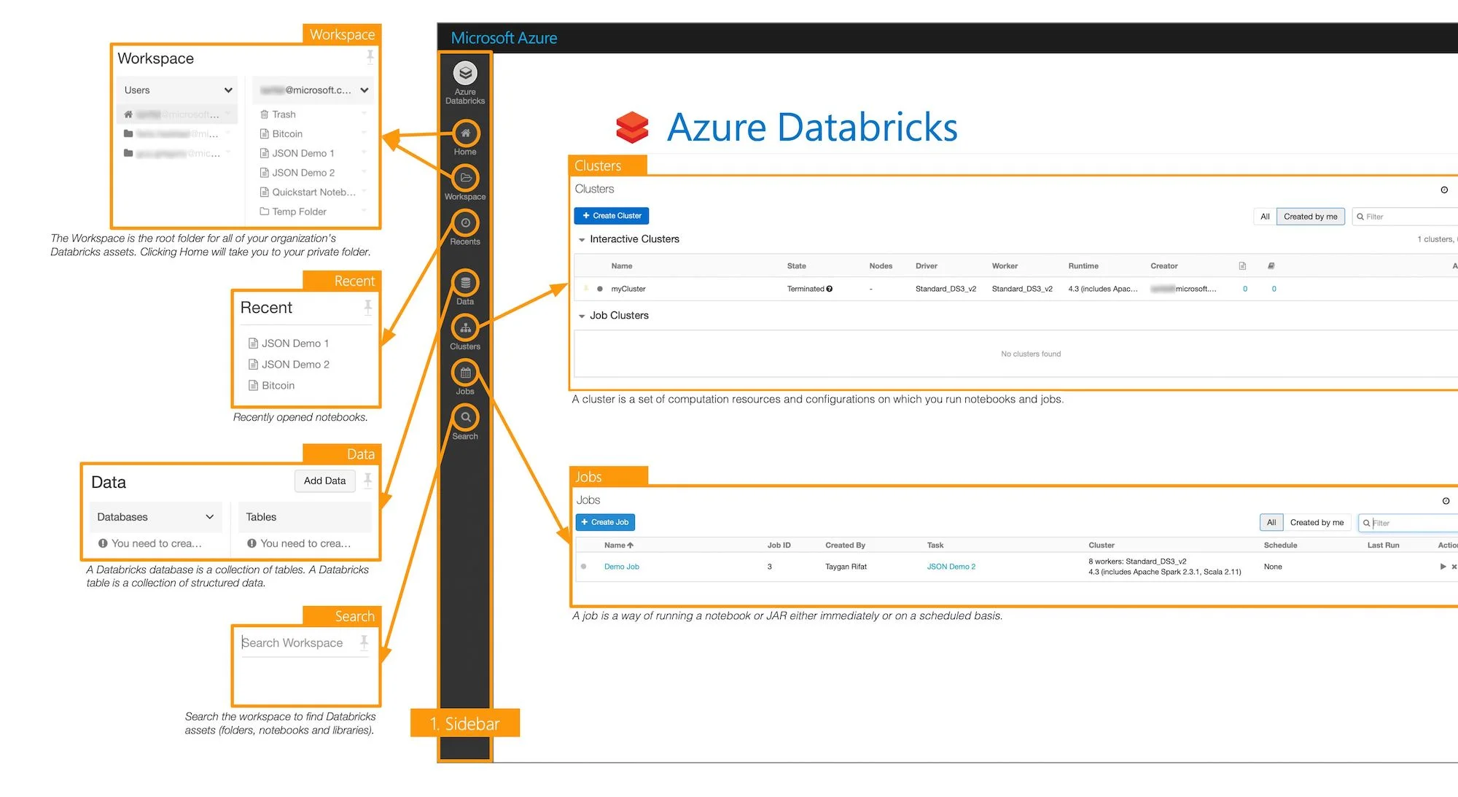Select the All filter in Jobs
Image resolution: width=1458 pixels, height=797 pixels.
(1271, 523)
